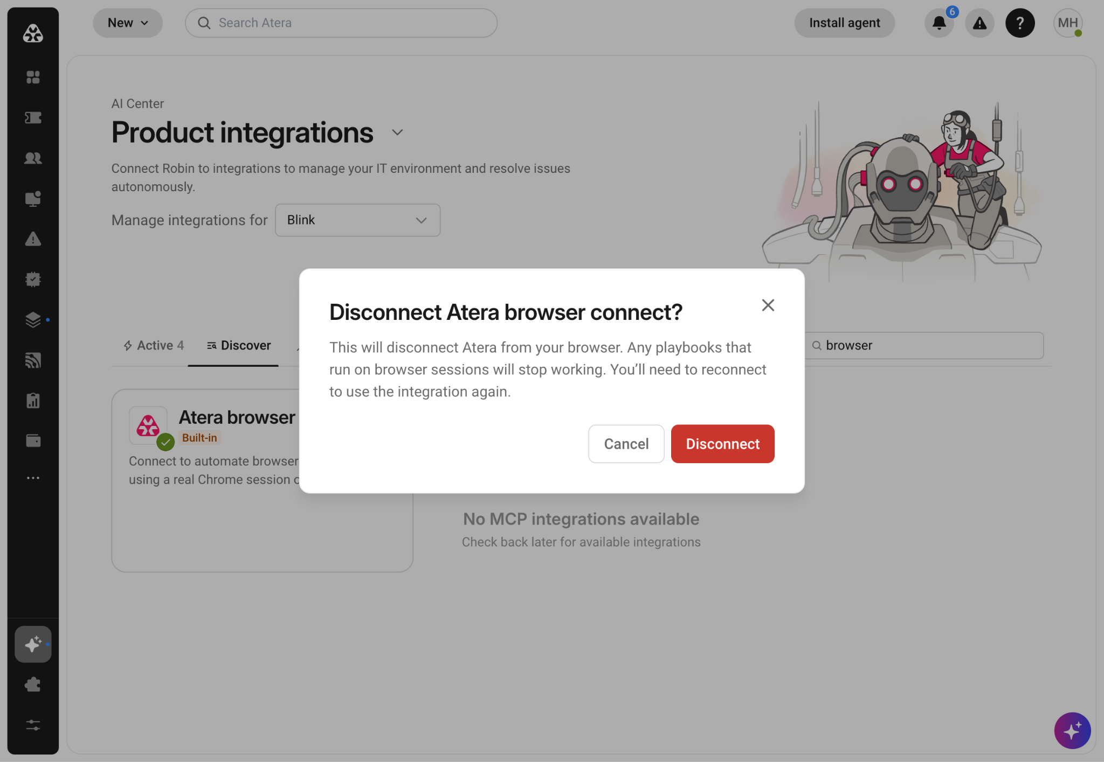1104x762 pixels.
Task: Close the disconnect dialog with the X
Action: [768, 305]
